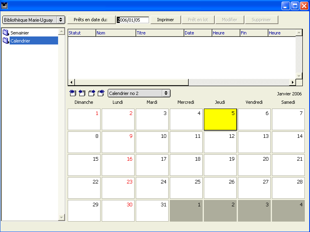Click the Semainier book icon
The image size is (310, 232).
pos(6,33)
